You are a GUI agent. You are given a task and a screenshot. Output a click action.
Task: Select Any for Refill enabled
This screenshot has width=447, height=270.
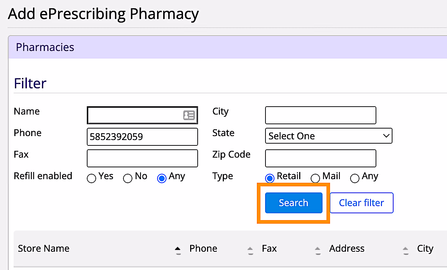point(162,178)
